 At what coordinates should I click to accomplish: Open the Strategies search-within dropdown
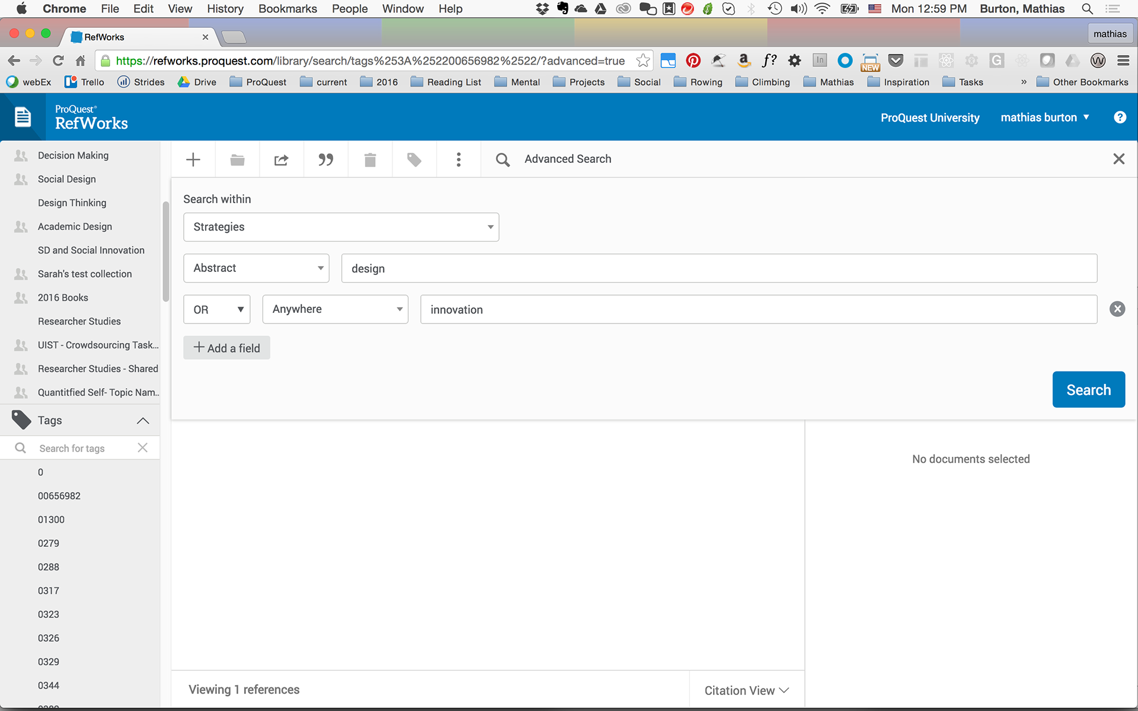coord(341,227)
